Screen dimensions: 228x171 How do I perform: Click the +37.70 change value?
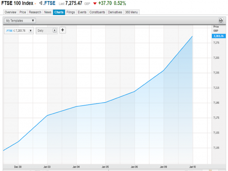tap(105, 3)
